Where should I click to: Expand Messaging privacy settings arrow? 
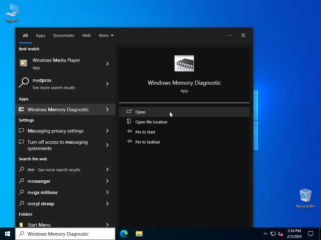click(x=107, y=131)
